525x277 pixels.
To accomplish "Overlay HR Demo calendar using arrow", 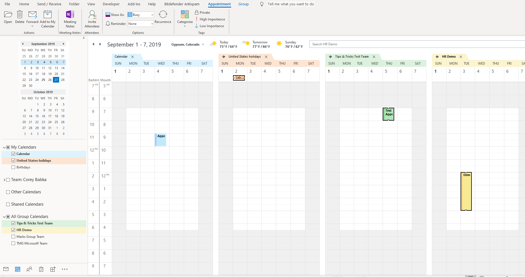I will [x=437, y=57].
